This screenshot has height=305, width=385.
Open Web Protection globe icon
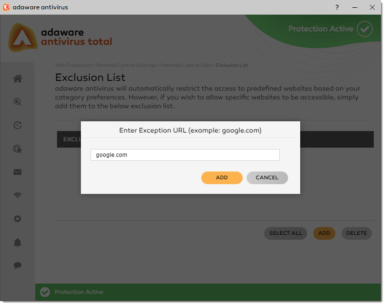point(18,149)
